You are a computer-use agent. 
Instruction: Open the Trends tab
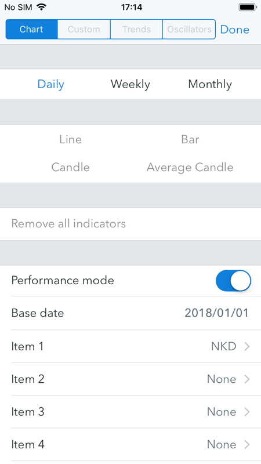136,30
